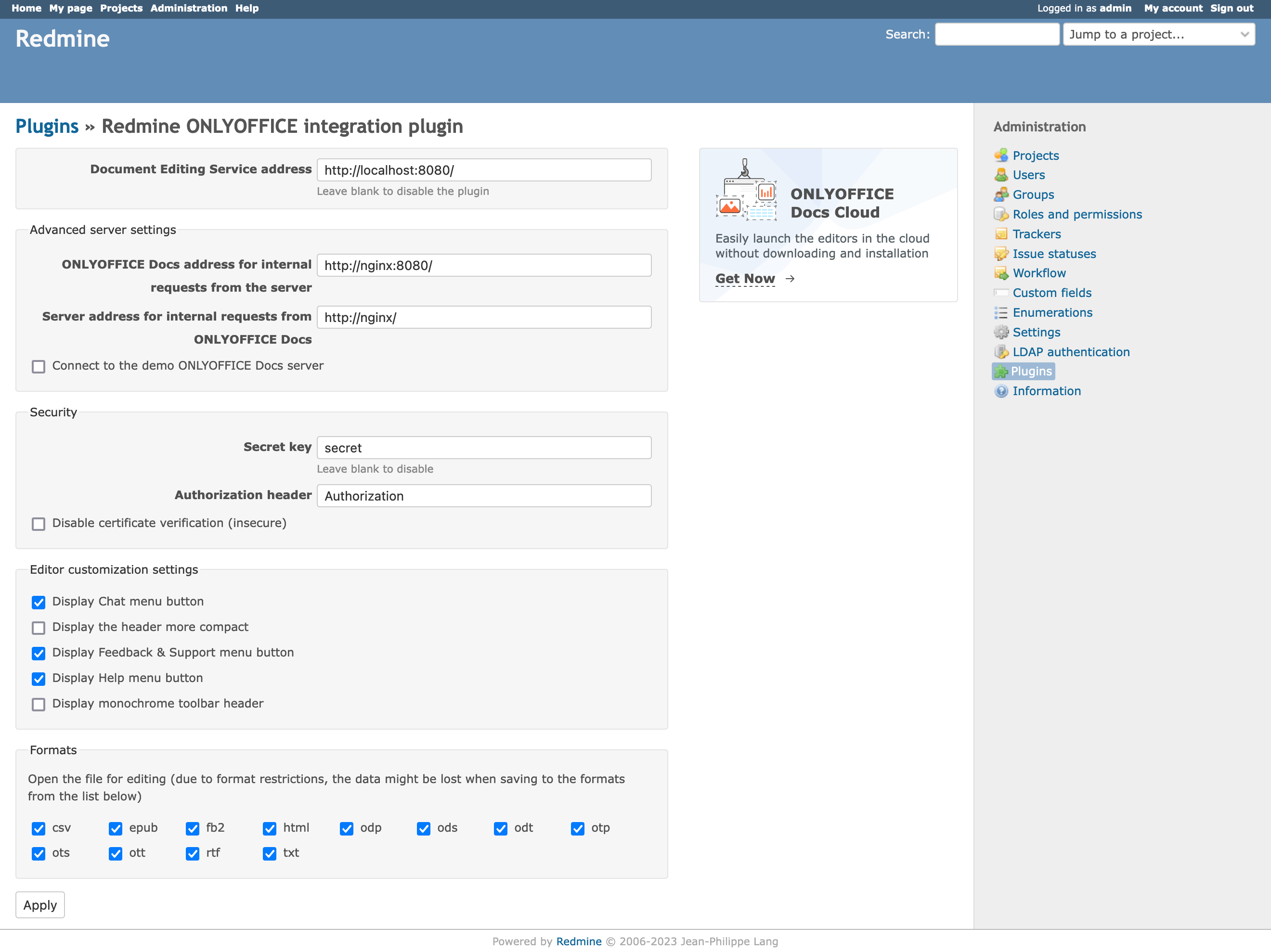Uncheck Display Chat menu button
The height and width of the screenshot is (952, 1271).
point(39,602)
